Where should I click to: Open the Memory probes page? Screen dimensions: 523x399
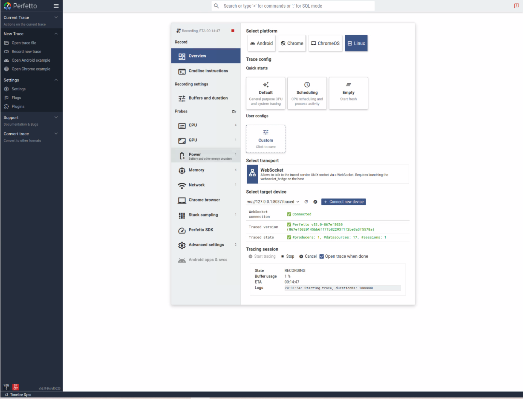[x=206, y=170]
